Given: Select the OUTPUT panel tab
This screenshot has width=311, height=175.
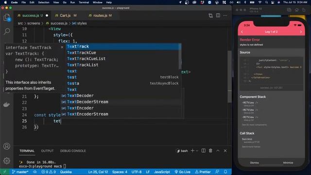Looking at the screenshot, I should point(47,151).
